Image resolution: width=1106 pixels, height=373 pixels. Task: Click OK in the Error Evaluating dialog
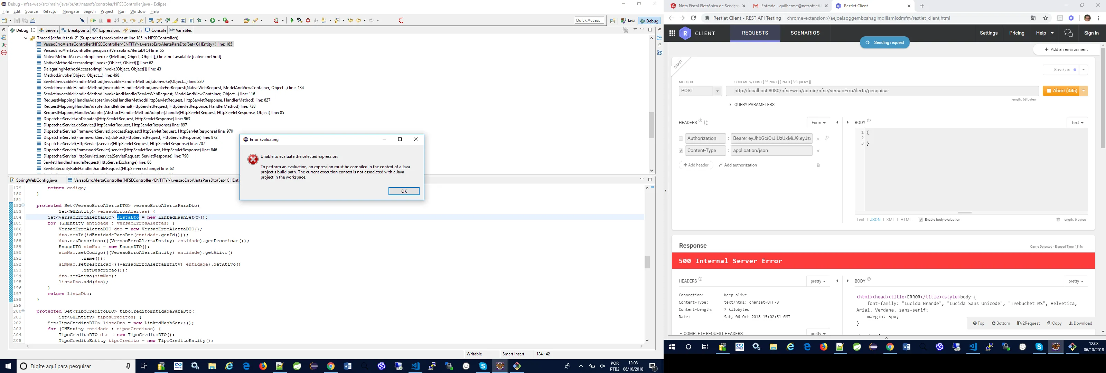(404, 191)
